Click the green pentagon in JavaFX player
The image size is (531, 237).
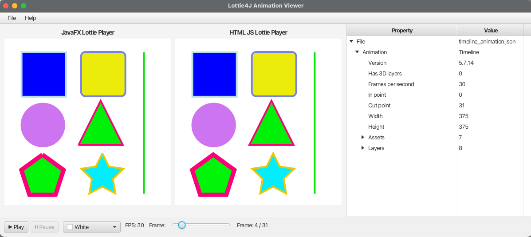[42, 176]
